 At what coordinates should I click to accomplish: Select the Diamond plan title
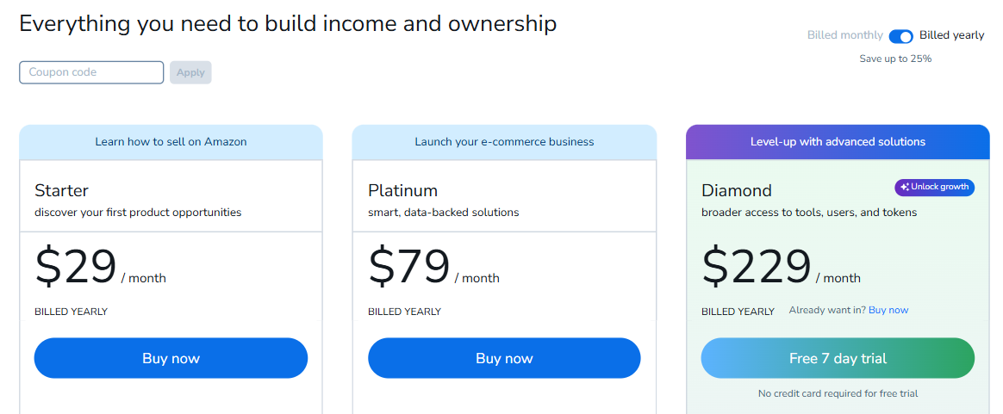pyautogui.click(x=736, y=190)
